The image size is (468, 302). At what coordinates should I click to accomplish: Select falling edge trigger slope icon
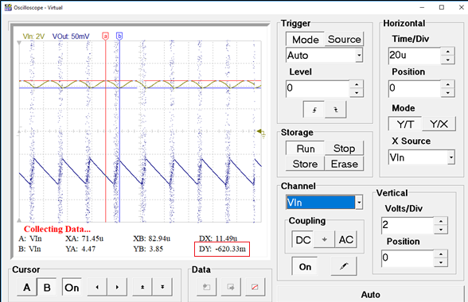coord(336,110)
